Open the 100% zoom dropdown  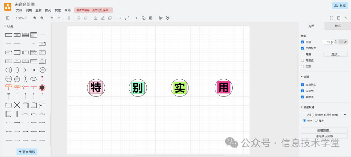tap(21, 18)
